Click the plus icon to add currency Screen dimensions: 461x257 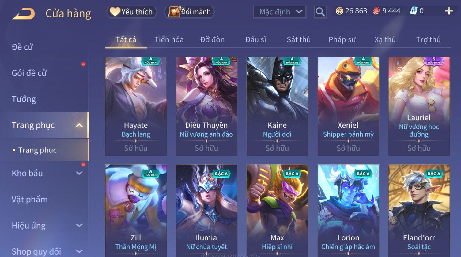tap(449, 11)
